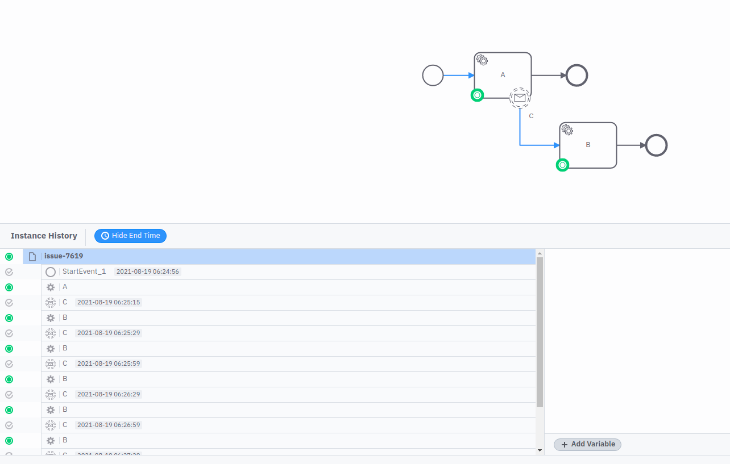Select message boundary event C on the diagram
Screen dimensions: 730x464
[x=520, y=98]
